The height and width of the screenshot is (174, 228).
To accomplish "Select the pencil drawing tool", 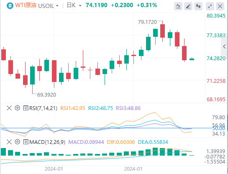I will tap(188, 6).
